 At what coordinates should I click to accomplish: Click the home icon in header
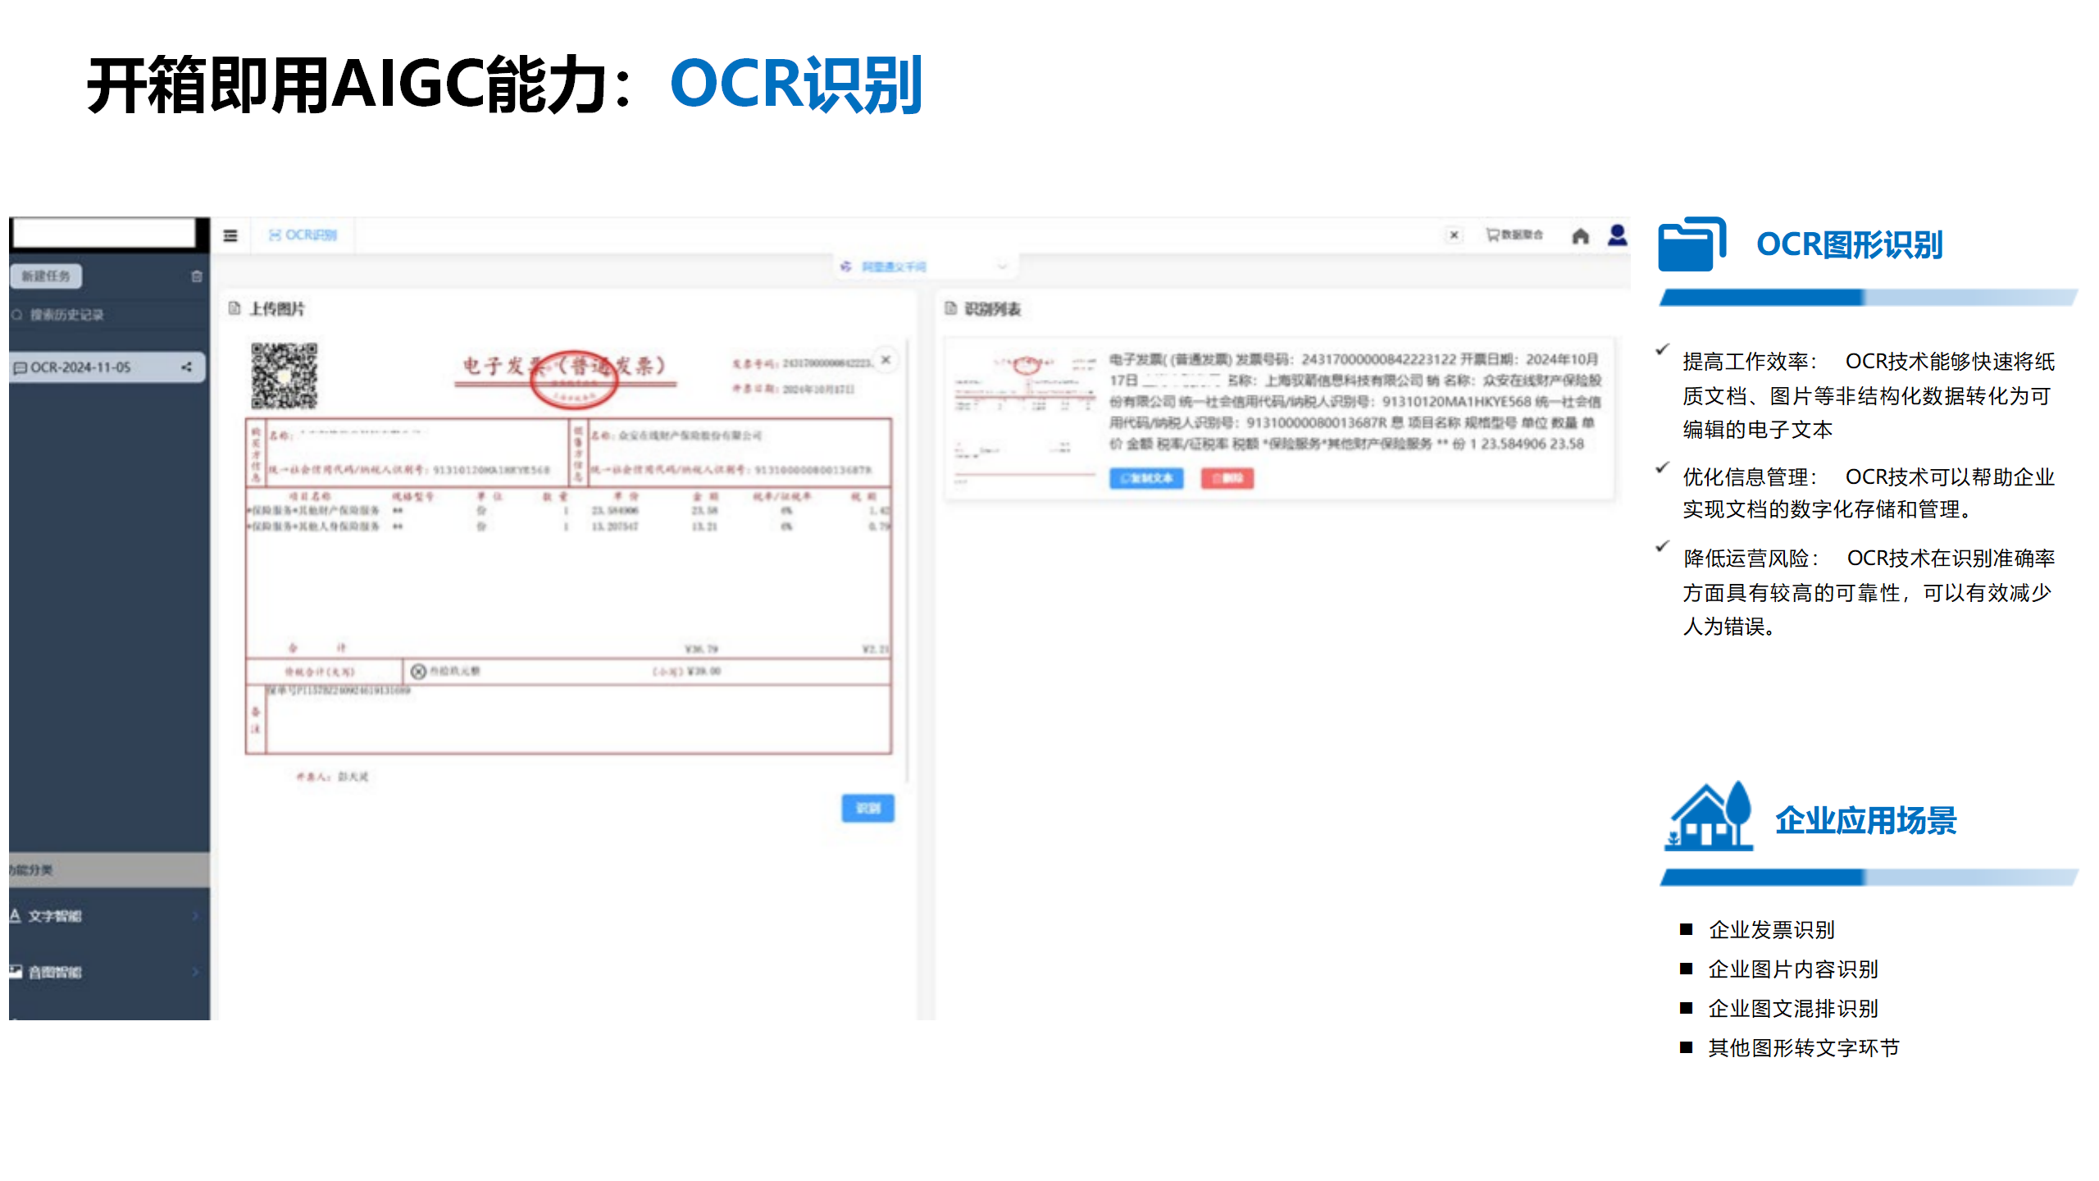pos(1580,236)
